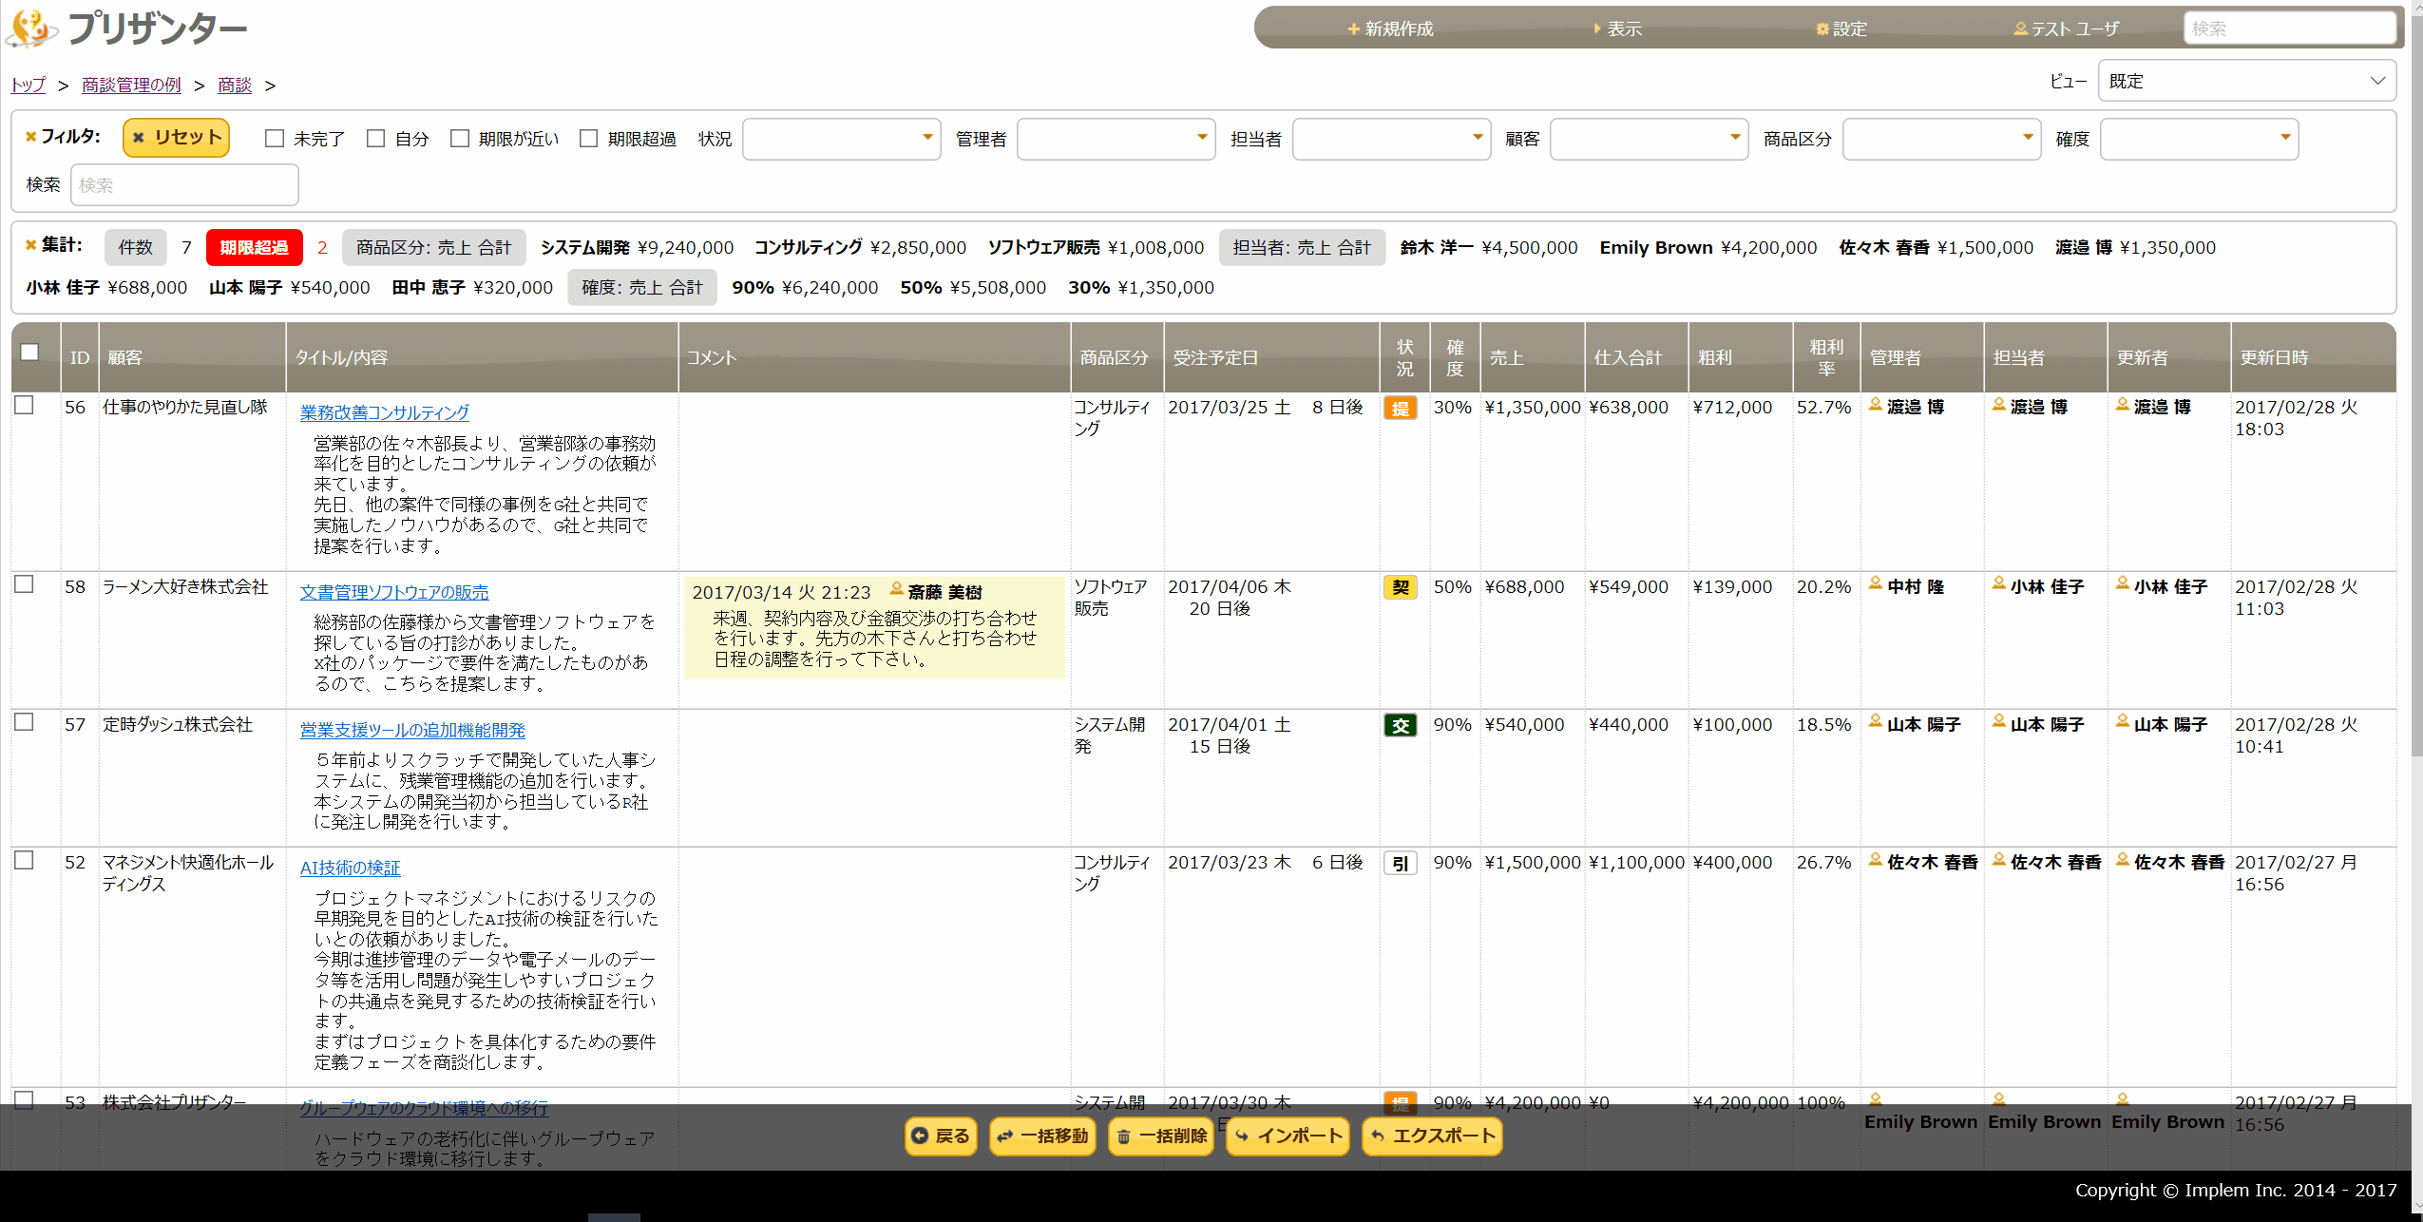2423x1222 pixels.
Task: Click user icon beside 小林 佳子 in 担当者 column
Action: pyautogui.click(x=1999, y=583)
